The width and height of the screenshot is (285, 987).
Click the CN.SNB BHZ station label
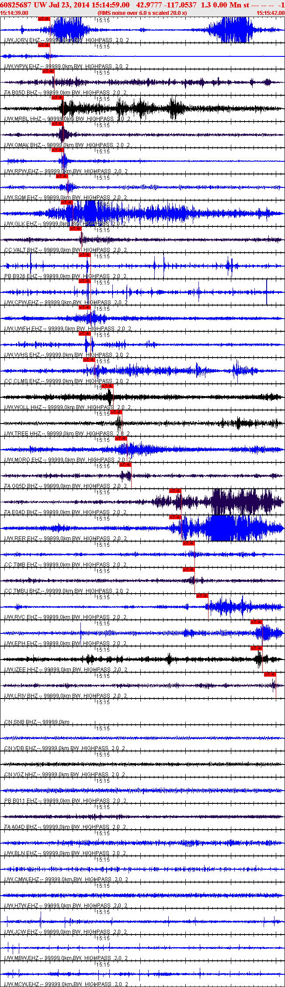[x=21, y=722]
